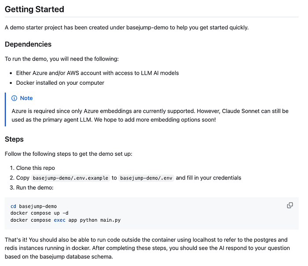Select the Dependencies section heading
308x266 pixels.
pos(28,44)
